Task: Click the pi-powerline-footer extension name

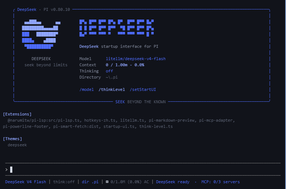Action: coord(25,126)
